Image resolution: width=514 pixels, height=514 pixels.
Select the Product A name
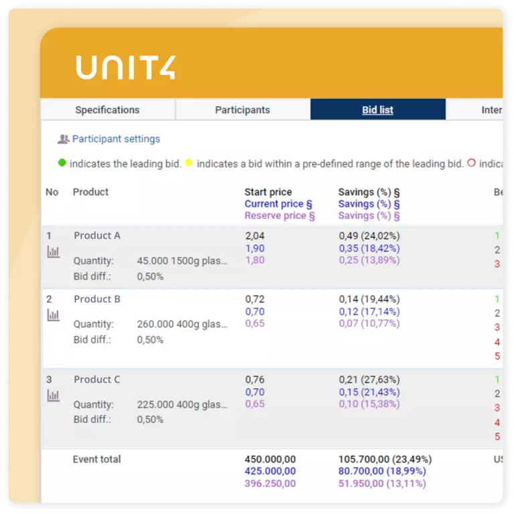97,236
